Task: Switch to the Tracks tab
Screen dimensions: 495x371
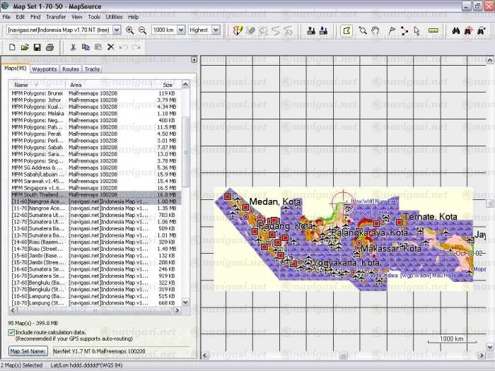Action: (x=92, y=69)
